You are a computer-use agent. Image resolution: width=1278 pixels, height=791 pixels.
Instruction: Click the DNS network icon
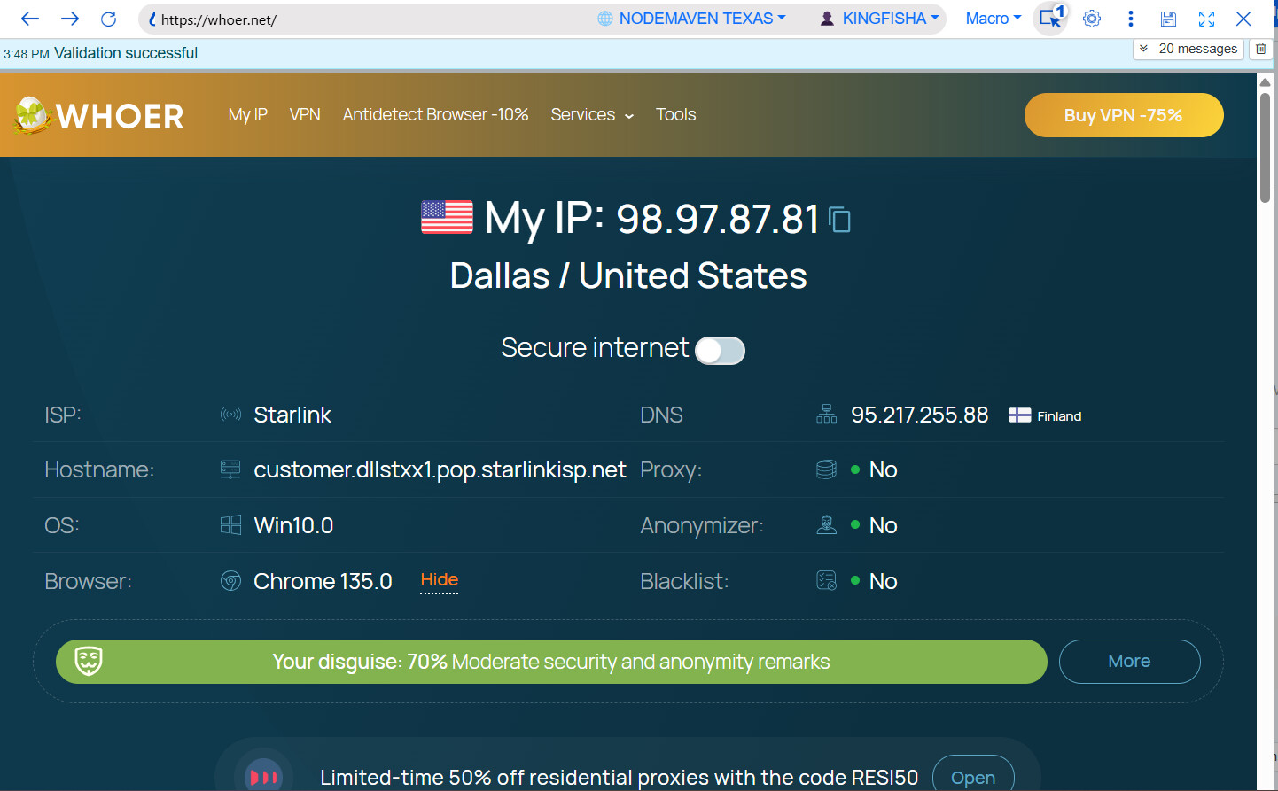[826, 415]
